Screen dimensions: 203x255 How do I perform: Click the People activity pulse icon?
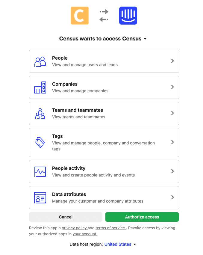(x=40, y=172)
